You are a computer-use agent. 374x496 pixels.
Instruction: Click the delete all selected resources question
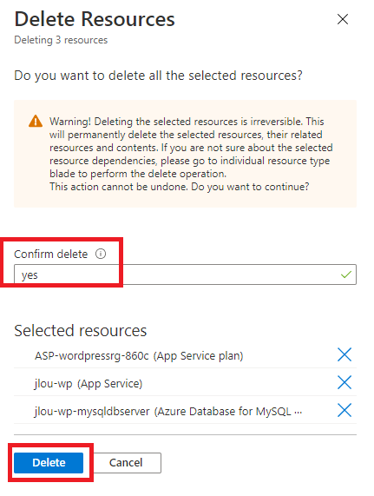(x=158, y=76)
